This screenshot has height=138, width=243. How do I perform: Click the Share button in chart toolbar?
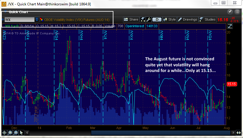[131, 19]
